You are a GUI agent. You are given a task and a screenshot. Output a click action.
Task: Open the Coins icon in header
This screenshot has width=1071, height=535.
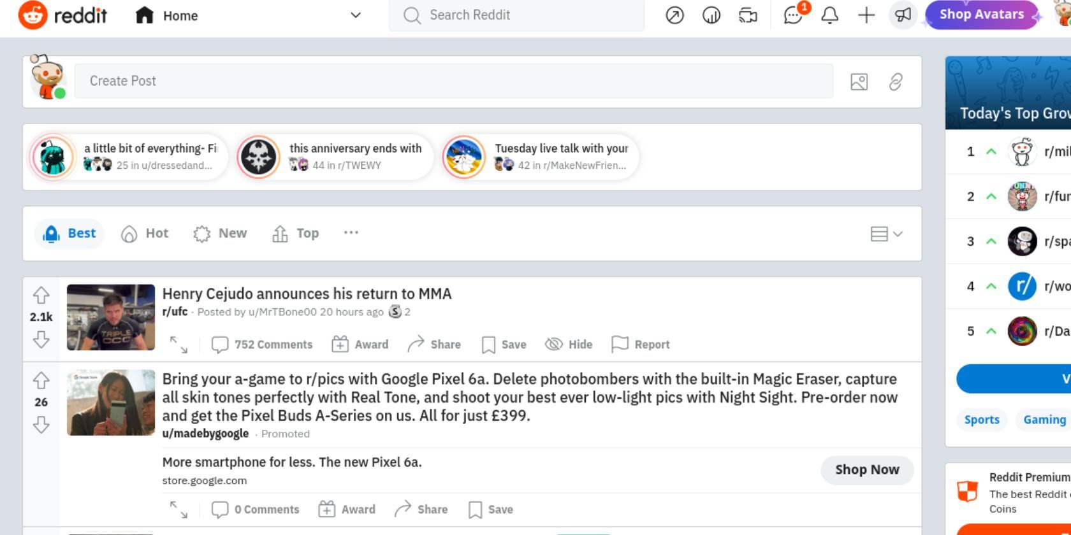(711, 15)
